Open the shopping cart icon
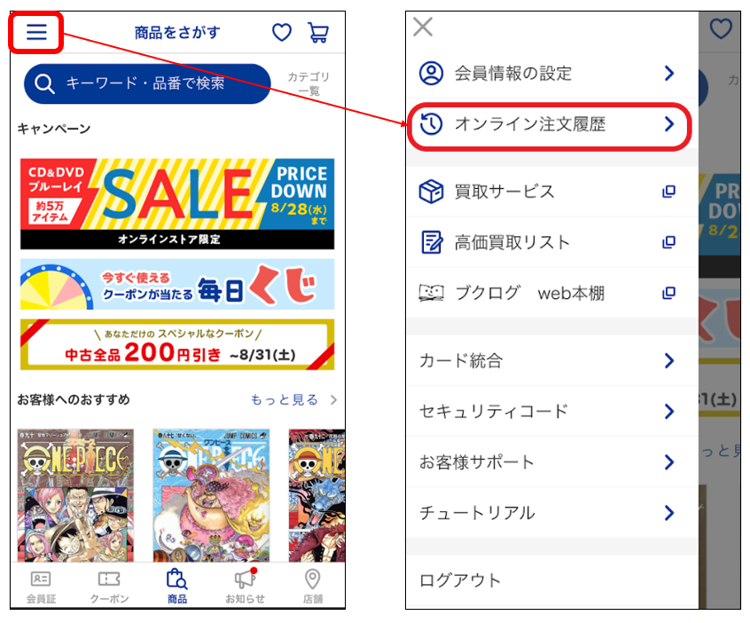This screenshot has width=750, height=623. tap(318, 33)
